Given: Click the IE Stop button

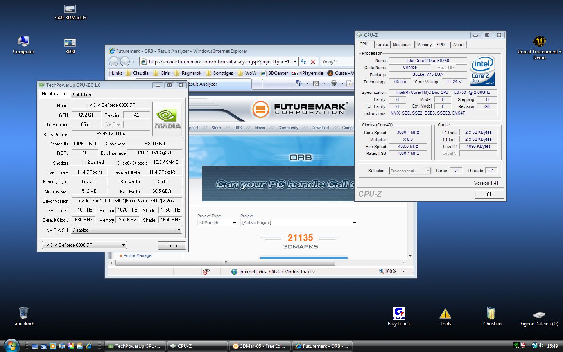Looking at the screenshot, I should [313, 61].
